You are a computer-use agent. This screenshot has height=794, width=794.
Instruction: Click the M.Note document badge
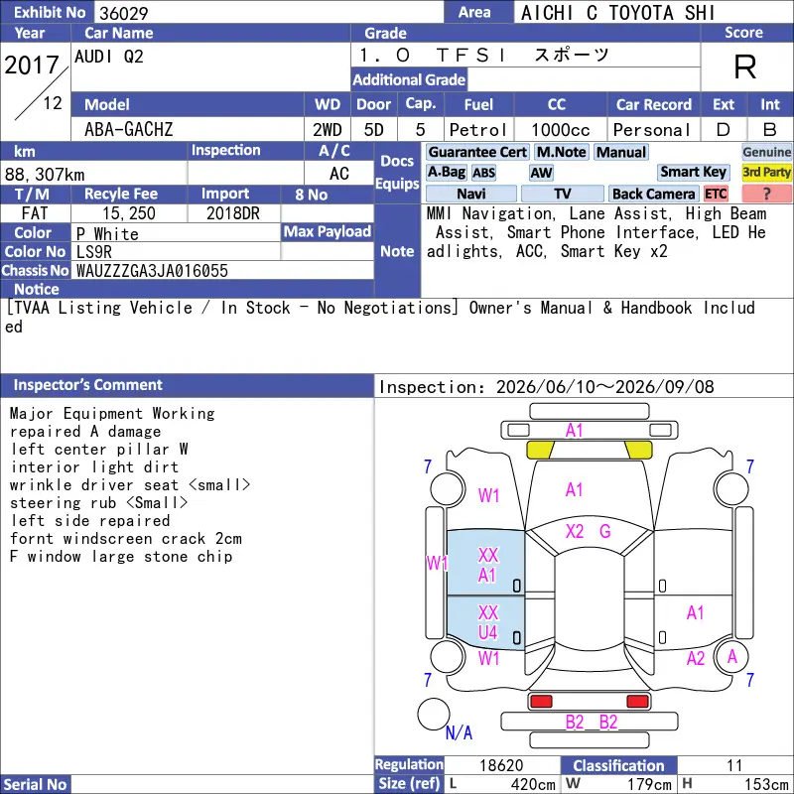tap(561, 152)
